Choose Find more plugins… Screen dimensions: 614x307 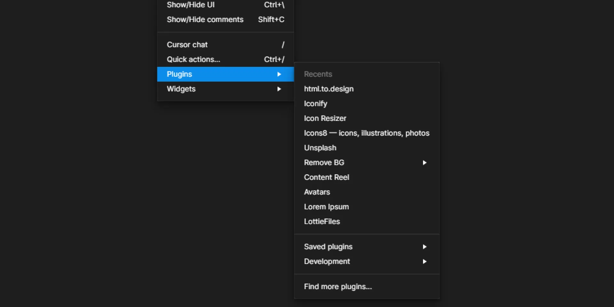[x=367, y=287]
